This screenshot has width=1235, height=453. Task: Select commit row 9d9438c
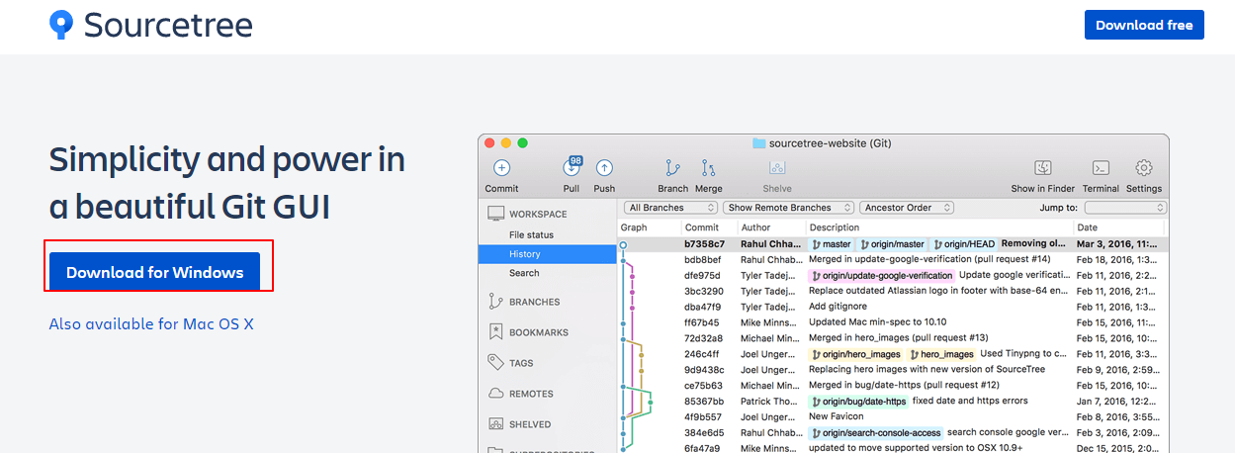893,369
